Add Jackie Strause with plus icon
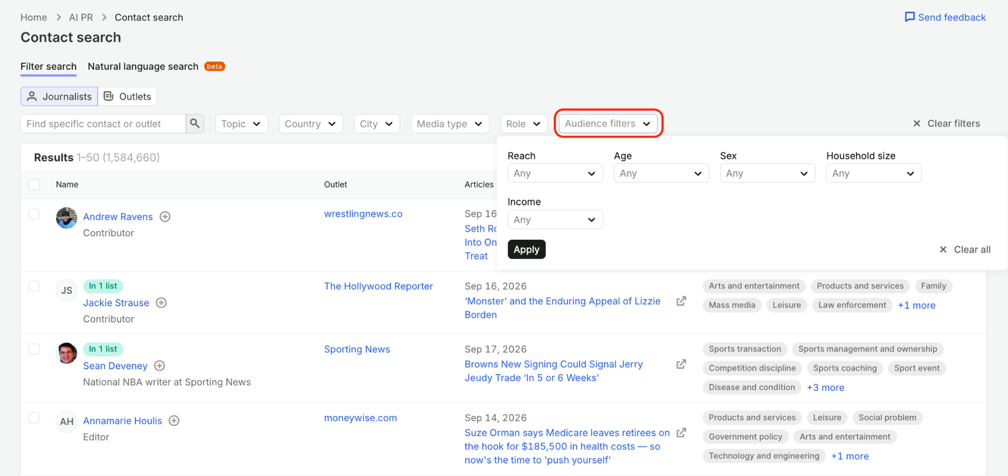 [161, 303]
